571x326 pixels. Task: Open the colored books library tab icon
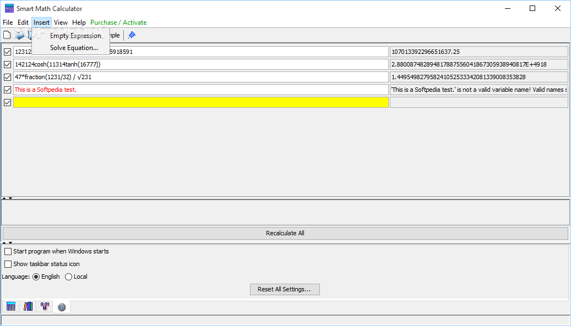tap(28, 306)
